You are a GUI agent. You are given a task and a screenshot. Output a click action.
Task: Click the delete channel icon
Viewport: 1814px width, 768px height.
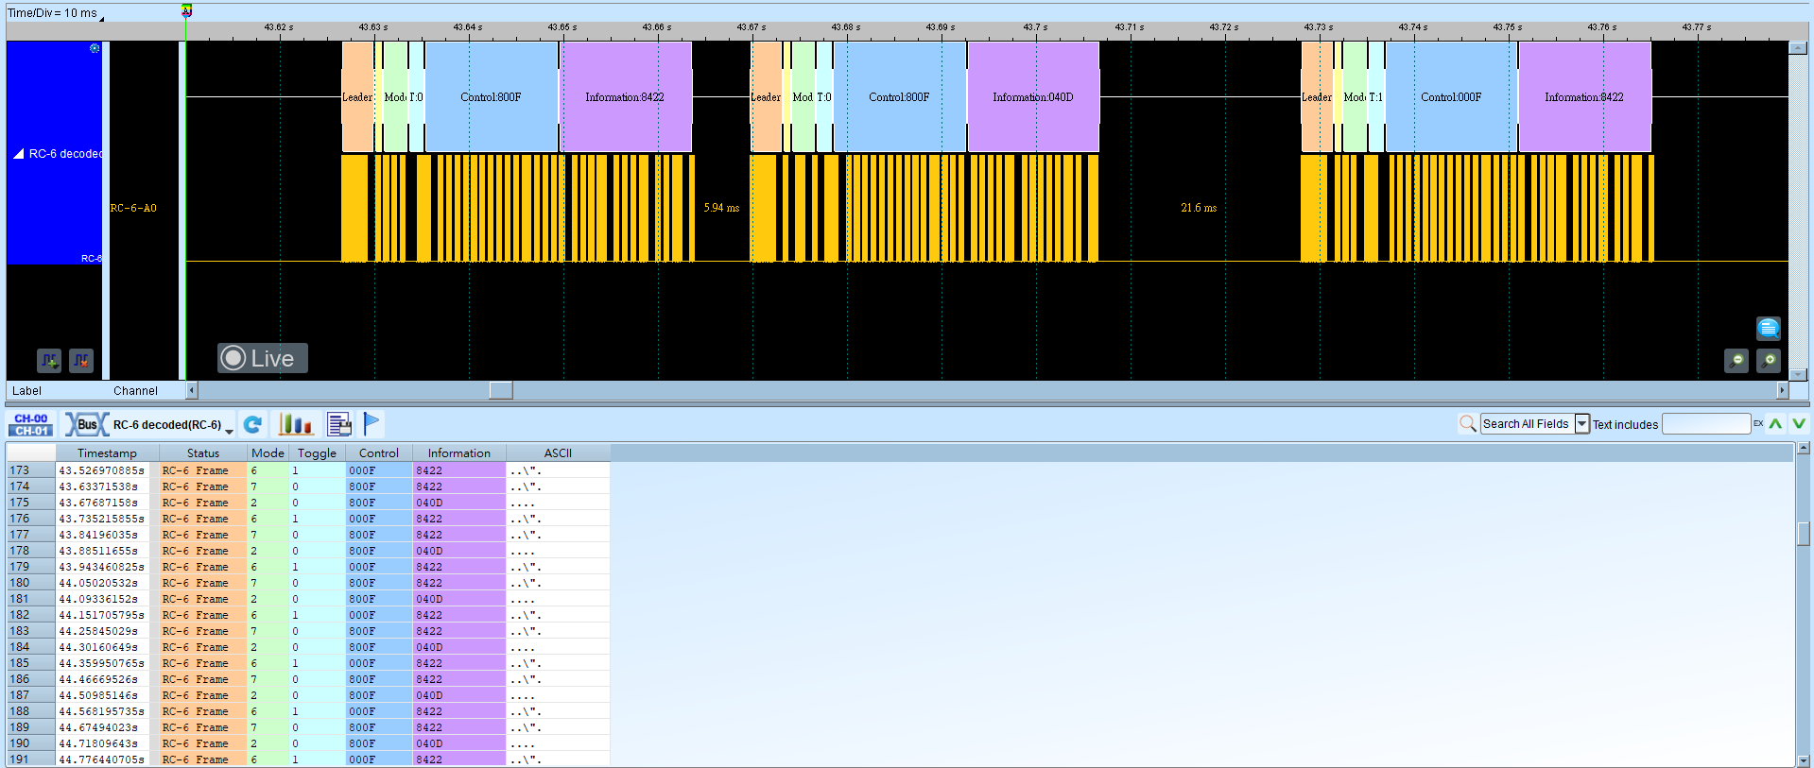pyautogui.click(x=81, y=360)
